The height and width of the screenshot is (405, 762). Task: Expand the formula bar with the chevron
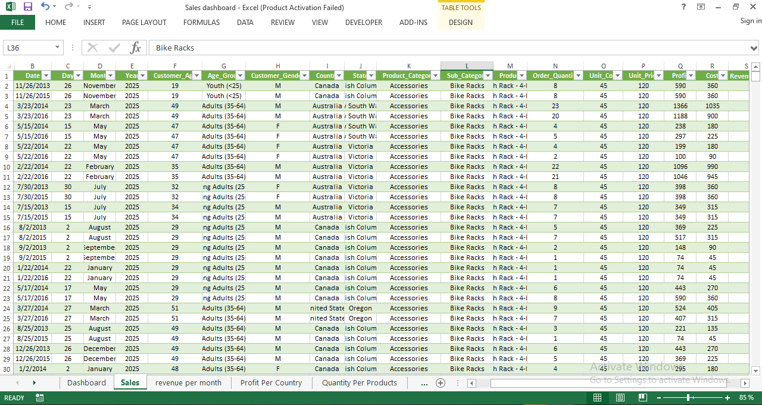[x=754, y=48]
